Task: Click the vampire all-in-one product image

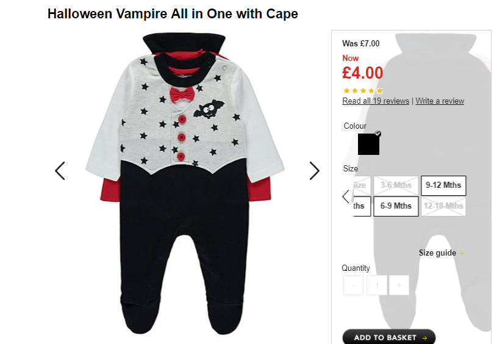Action: tap(185, 183)
